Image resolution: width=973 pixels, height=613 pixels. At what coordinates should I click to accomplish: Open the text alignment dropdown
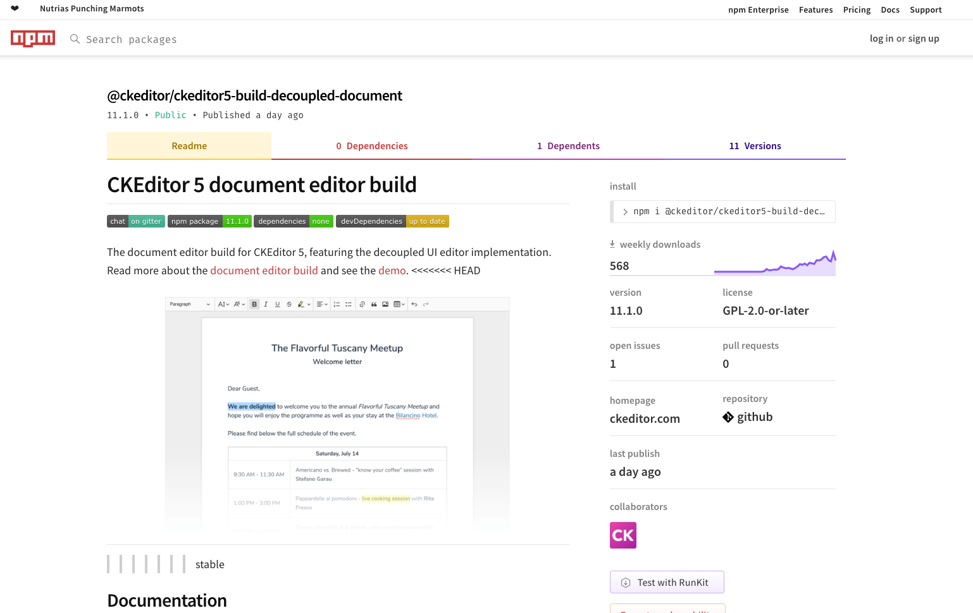[x=322, y=304]
